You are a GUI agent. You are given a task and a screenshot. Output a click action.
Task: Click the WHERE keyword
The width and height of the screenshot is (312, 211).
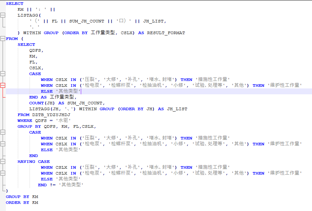[25, 121]
